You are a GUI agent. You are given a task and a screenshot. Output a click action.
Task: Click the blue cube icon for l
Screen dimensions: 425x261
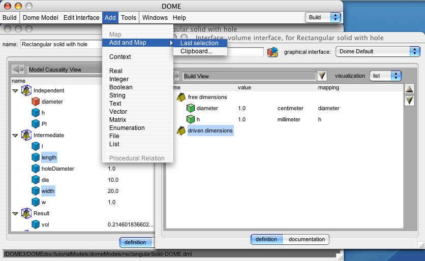(x=36, y=146)
